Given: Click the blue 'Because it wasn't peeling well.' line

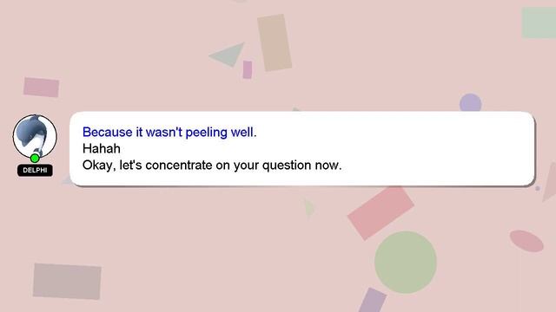Looking at the screenshot, I should pyautogui.click(x=169, y=132).
